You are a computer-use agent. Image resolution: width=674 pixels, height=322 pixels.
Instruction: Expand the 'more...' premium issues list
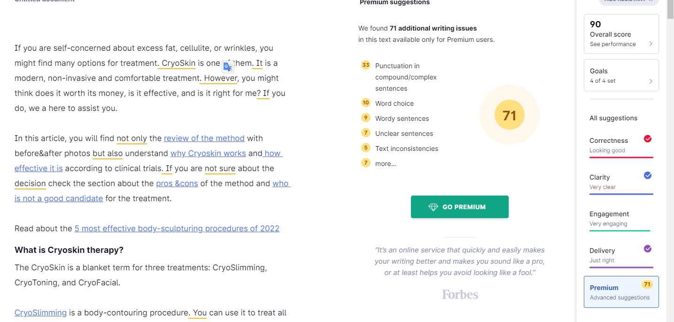coord(386,164)
